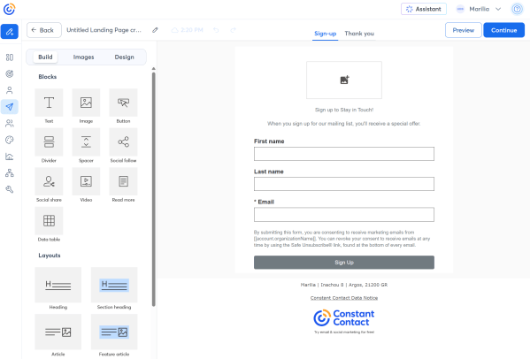Click the scroll up arrow of blocks panel
Image resolution: width=530 pixels, height=359 pixels.
pyautogui.click(x=154, y=69)
